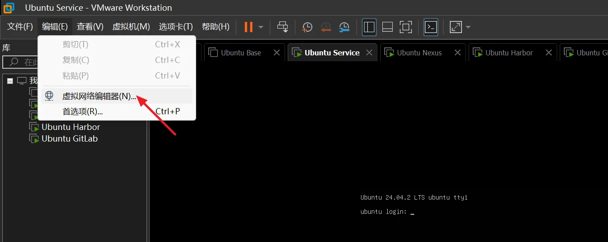Open 首选项(R)... from the edit menu
Screen dimensions: 608x242
click(117, 111)
